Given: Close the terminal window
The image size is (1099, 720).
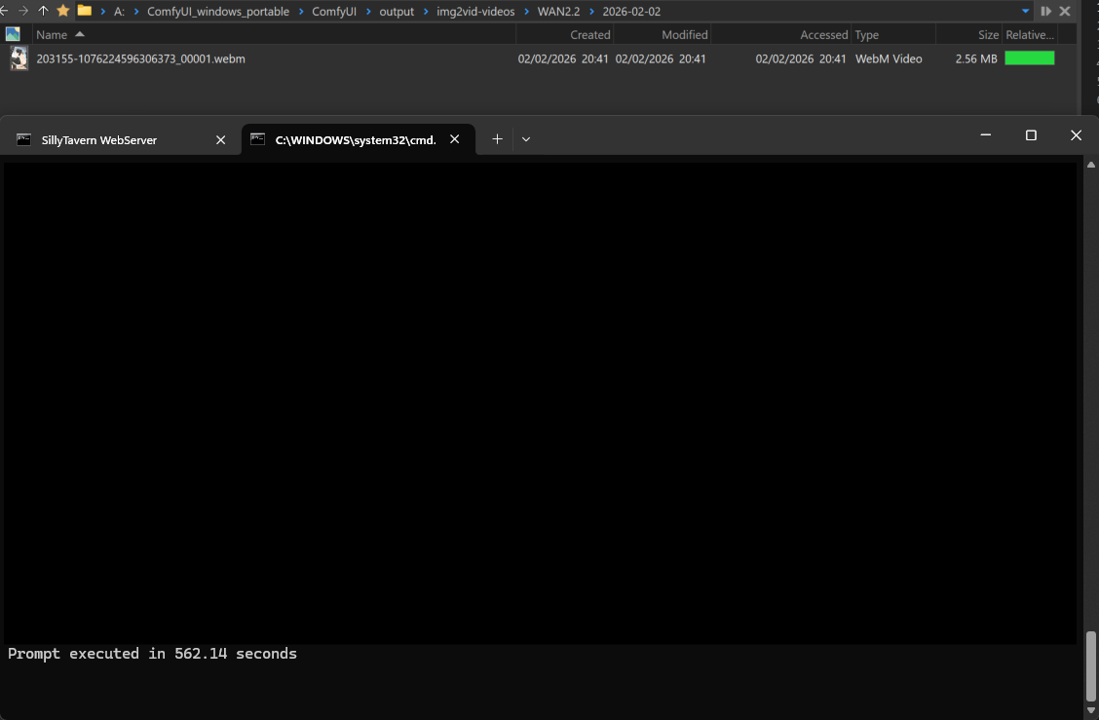Looking at the screenshot, I should (x=1076, y=135).
